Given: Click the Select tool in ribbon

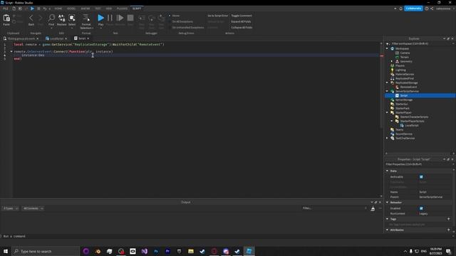Looking at the screenshot, I should (x=72, y=18).
